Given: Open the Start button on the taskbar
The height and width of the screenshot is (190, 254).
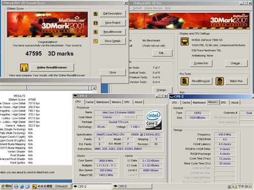Looking at the screenshot, I should coord(6,186).
